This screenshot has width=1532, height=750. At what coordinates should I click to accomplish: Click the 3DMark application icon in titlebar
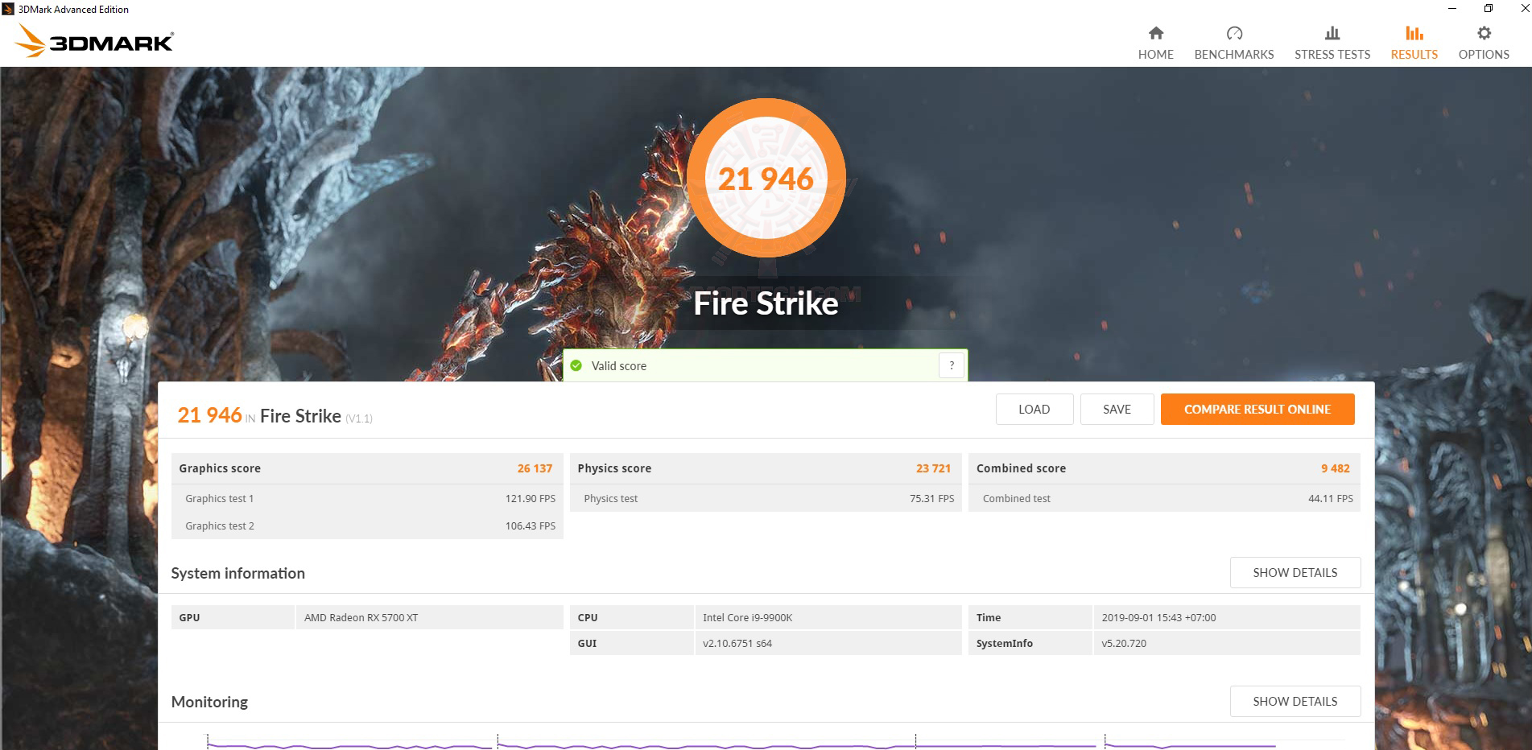(x=8, y=9)
